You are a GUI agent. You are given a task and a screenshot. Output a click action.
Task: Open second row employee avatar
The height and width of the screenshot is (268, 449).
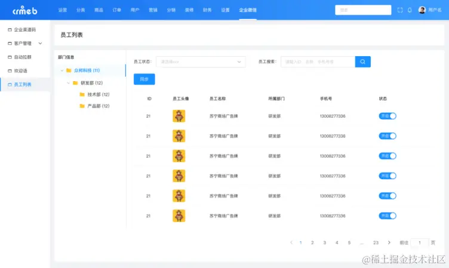tap(179, 136)
